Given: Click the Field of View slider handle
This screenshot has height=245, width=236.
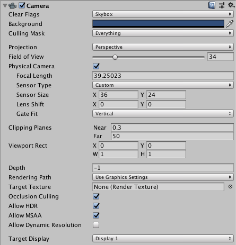Looking at the screenshot, I should tap(115, 57).
